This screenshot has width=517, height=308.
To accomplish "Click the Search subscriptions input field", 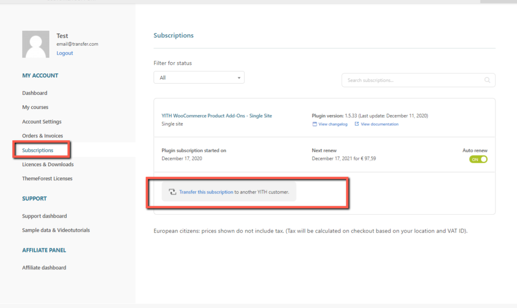I will (x=418, y=80).
